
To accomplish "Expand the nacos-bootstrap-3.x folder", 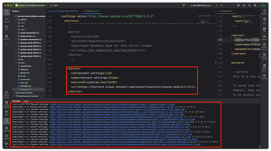I will click(x=16, y=33).
